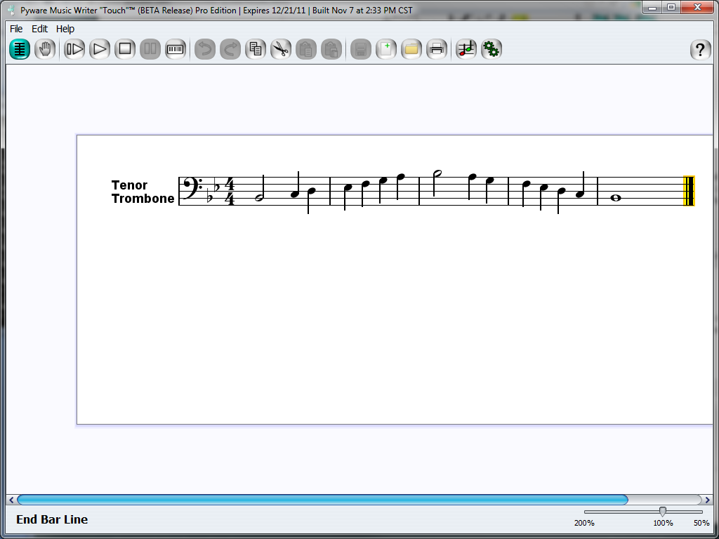The width and height of the screenshot is (719, 539).
Task: Activate the hand pan tool
Action: pos(45,49)
